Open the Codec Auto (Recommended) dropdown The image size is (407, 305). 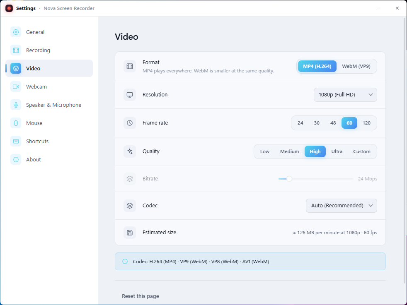[x=342, y=206]
